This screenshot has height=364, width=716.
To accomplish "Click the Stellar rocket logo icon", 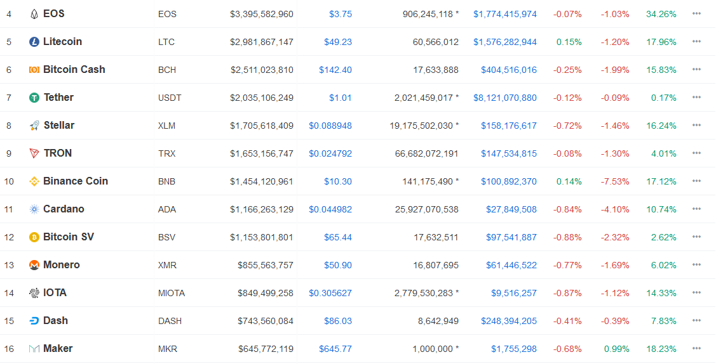I will (34, 126).
